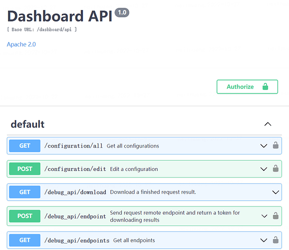Select the /debug_api/endpoints path text
This screenshot has height=250, width=289.
[77, 240]
